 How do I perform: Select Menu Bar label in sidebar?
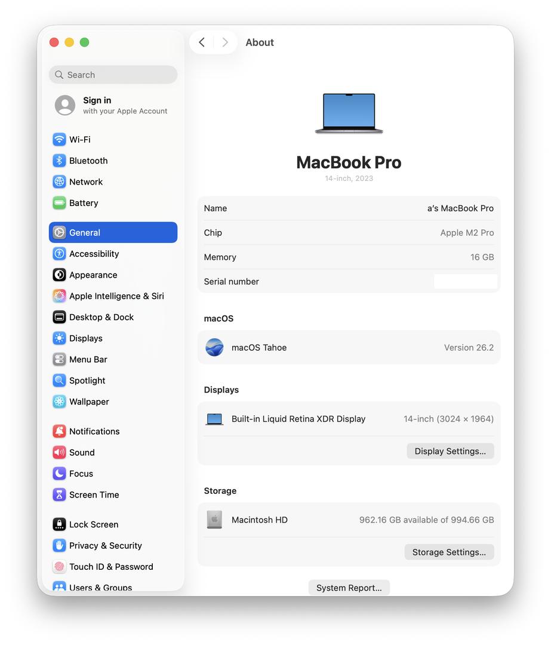(x=88, y=359)
